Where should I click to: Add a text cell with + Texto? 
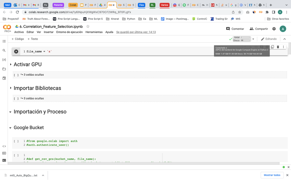[x=33, y=39]
